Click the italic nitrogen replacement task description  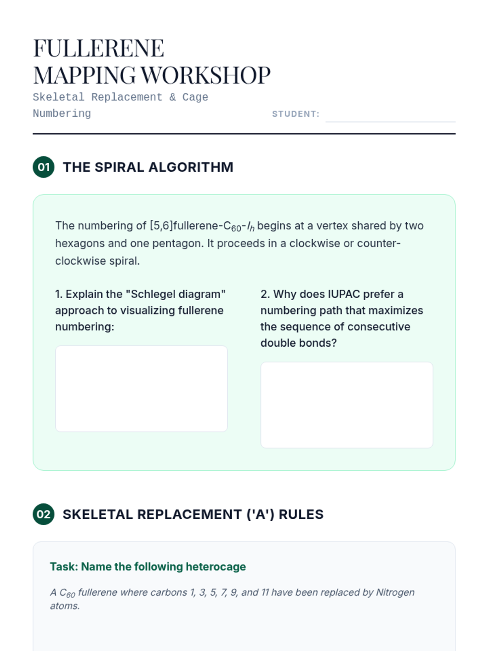(x=232, y=599)
